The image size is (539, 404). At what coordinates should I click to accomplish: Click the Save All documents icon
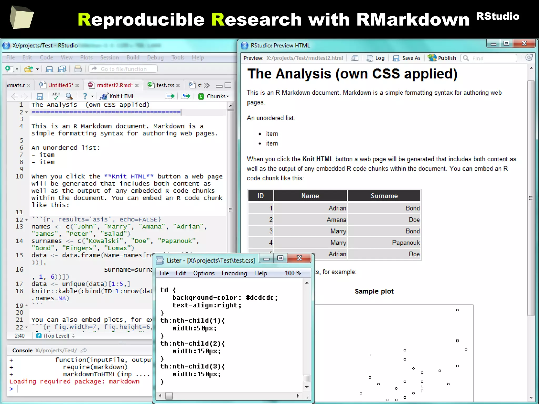pyautogui.click(x=62, y=69)
